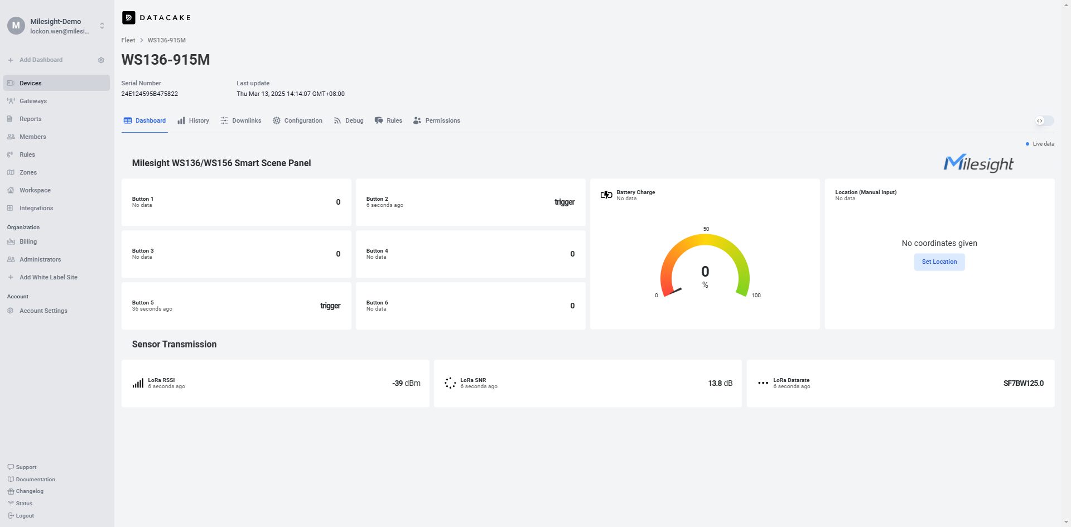Click the LoRa RSSI signal bars icon
Image resolution: width=1071 pixels, height=527 pixels.
pyautogui.click(x=138, y=383)
